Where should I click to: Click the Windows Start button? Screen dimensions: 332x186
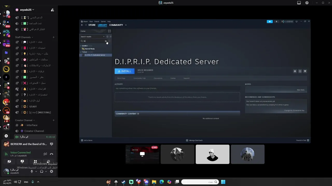tap(223, 182)
